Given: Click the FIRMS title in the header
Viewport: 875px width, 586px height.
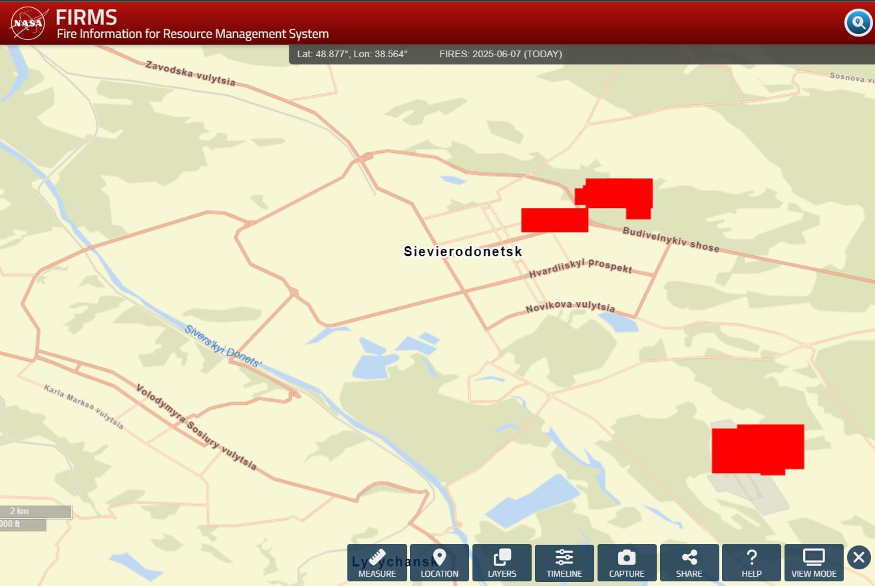Looking at the screenshot, I should point(87,17).
